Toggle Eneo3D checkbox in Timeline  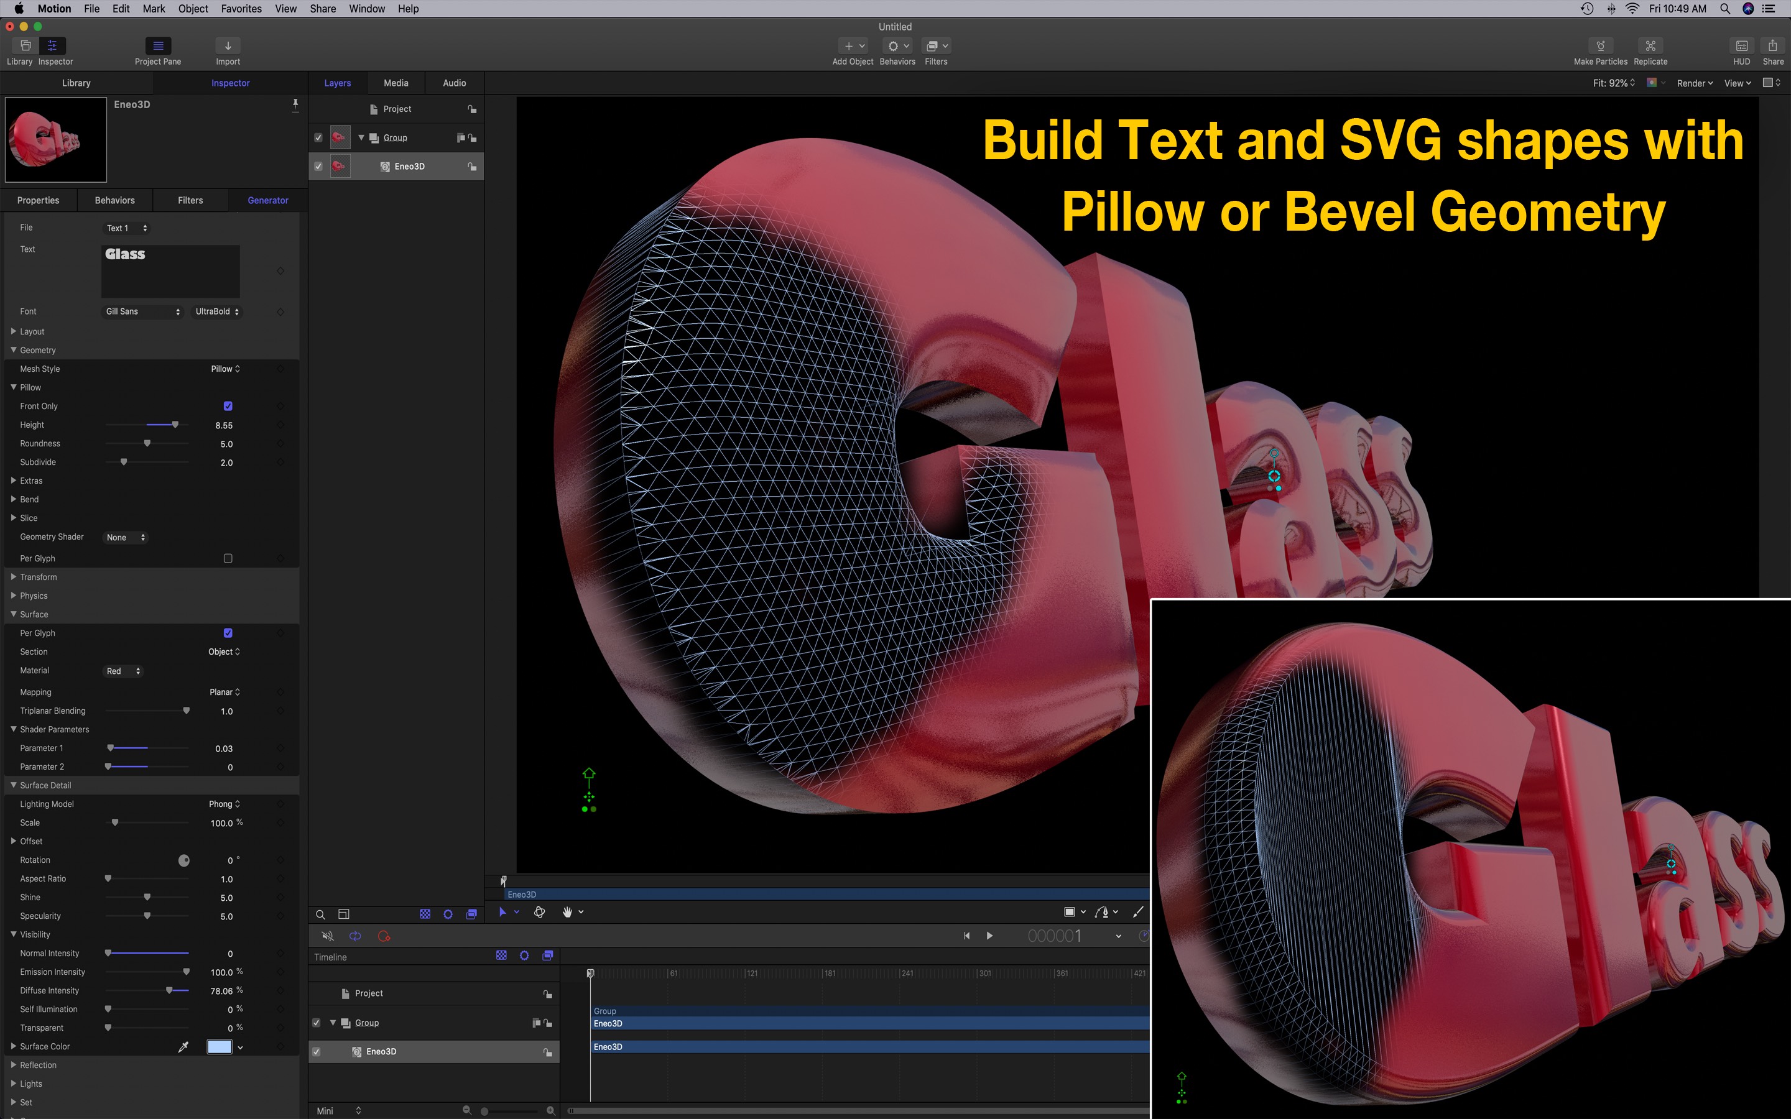[316, 1052]
